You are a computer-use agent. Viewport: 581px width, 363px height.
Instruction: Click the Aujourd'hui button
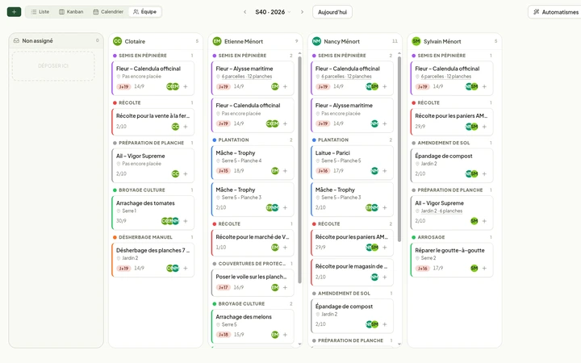[x=332, y=12]
